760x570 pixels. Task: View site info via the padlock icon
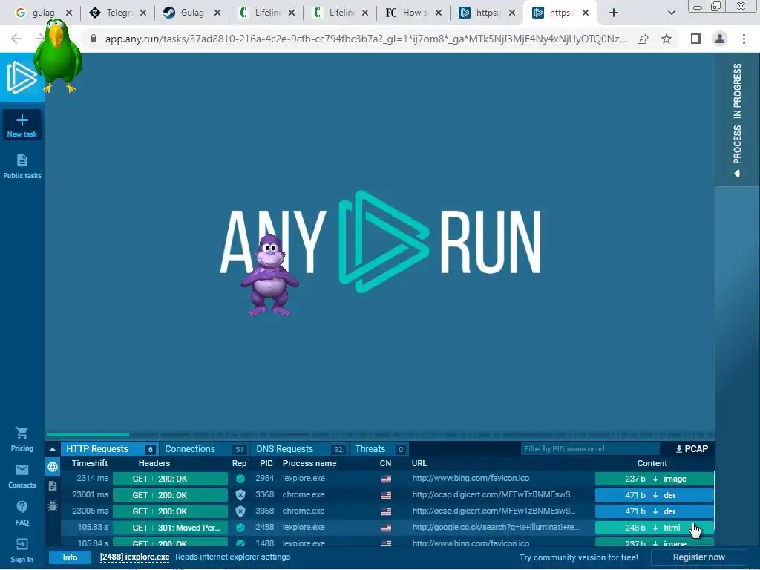coord(94,39)
